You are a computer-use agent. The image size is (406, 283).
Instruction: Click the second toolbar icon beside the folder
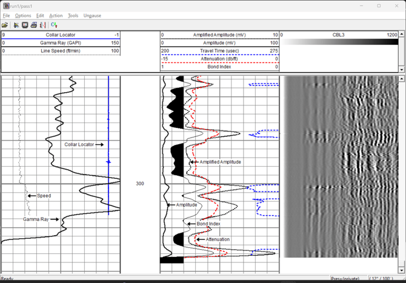(x=16, y=25)
